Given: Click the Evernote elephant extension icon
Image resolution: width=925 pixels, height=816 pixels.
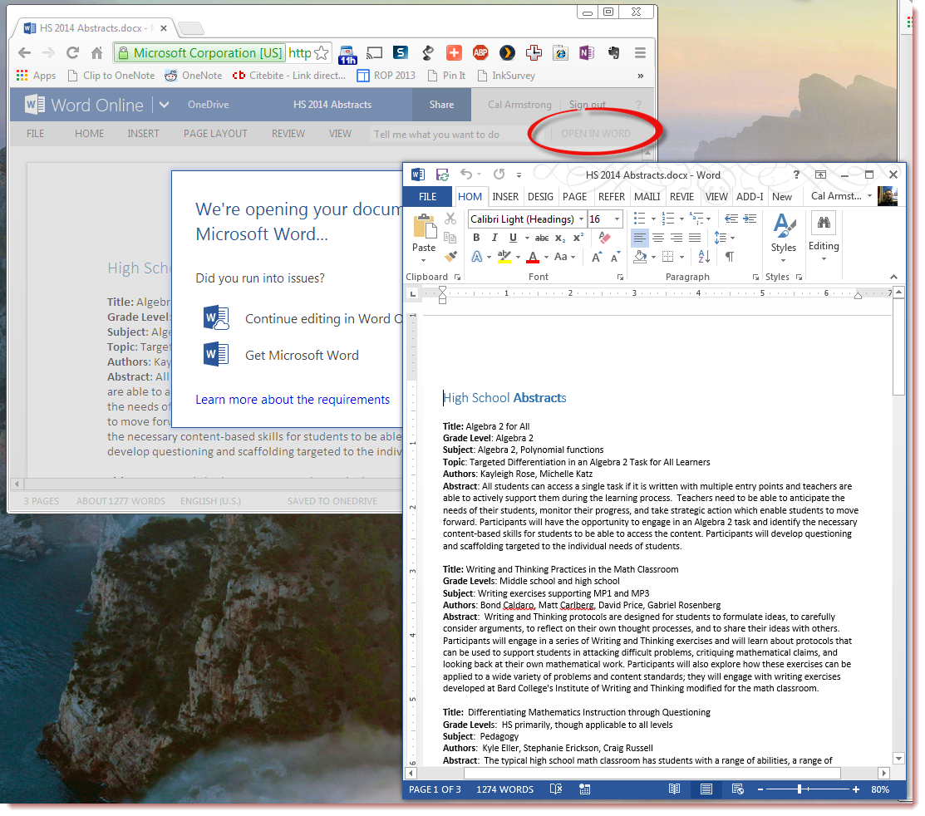Looking at the screenshot, I should coord(613,52).
